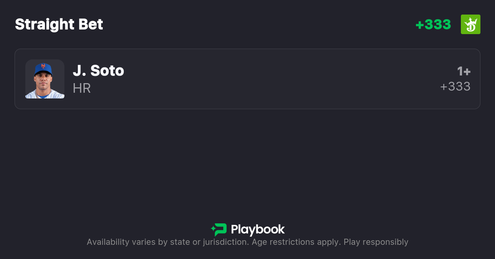
Task: Click the HR stat label
Action: (82, 88)
